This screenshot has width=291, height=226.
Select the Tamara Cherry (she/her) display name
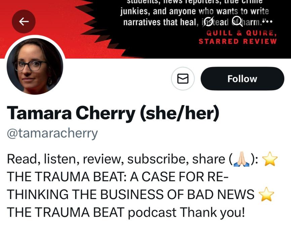(x=113, y=113)
